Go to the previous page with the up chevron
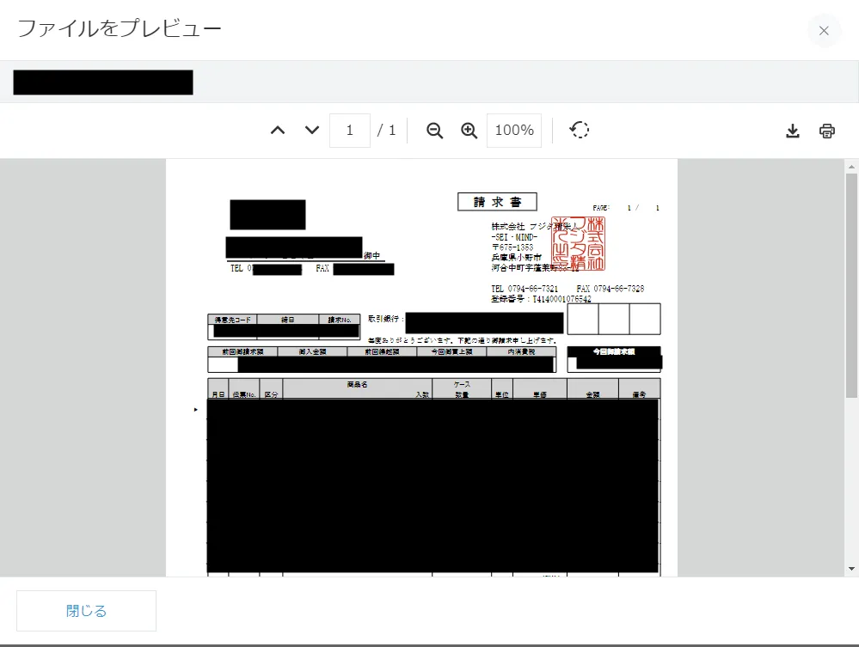Image resolution: width=859 pixels, height=647 pixels. pyautogui.click(x=278, y=131)
